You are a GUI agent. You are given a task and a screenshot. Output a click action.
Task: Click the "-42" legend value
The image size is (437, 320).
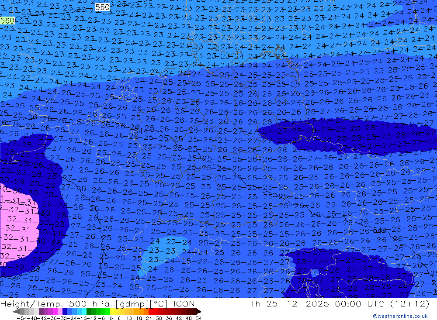42,318
